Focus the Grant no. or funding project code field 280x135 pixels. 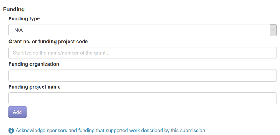coord(142,53)
